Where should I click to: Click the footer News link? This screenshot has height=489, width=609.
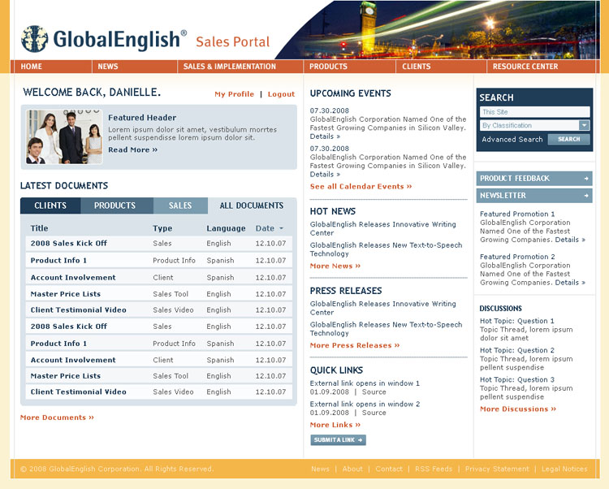[320, 469]
